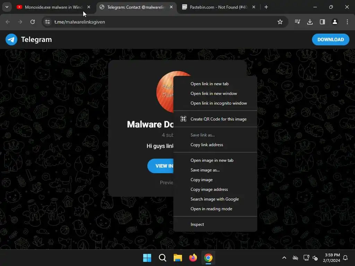Screen dimensions: 355x266
Task: Go back to previous page
Action: tap(8, 22)
